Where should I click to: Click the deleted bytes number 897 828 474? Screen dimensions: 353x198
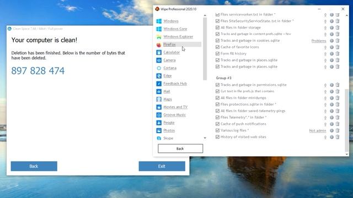coord(38,71)
